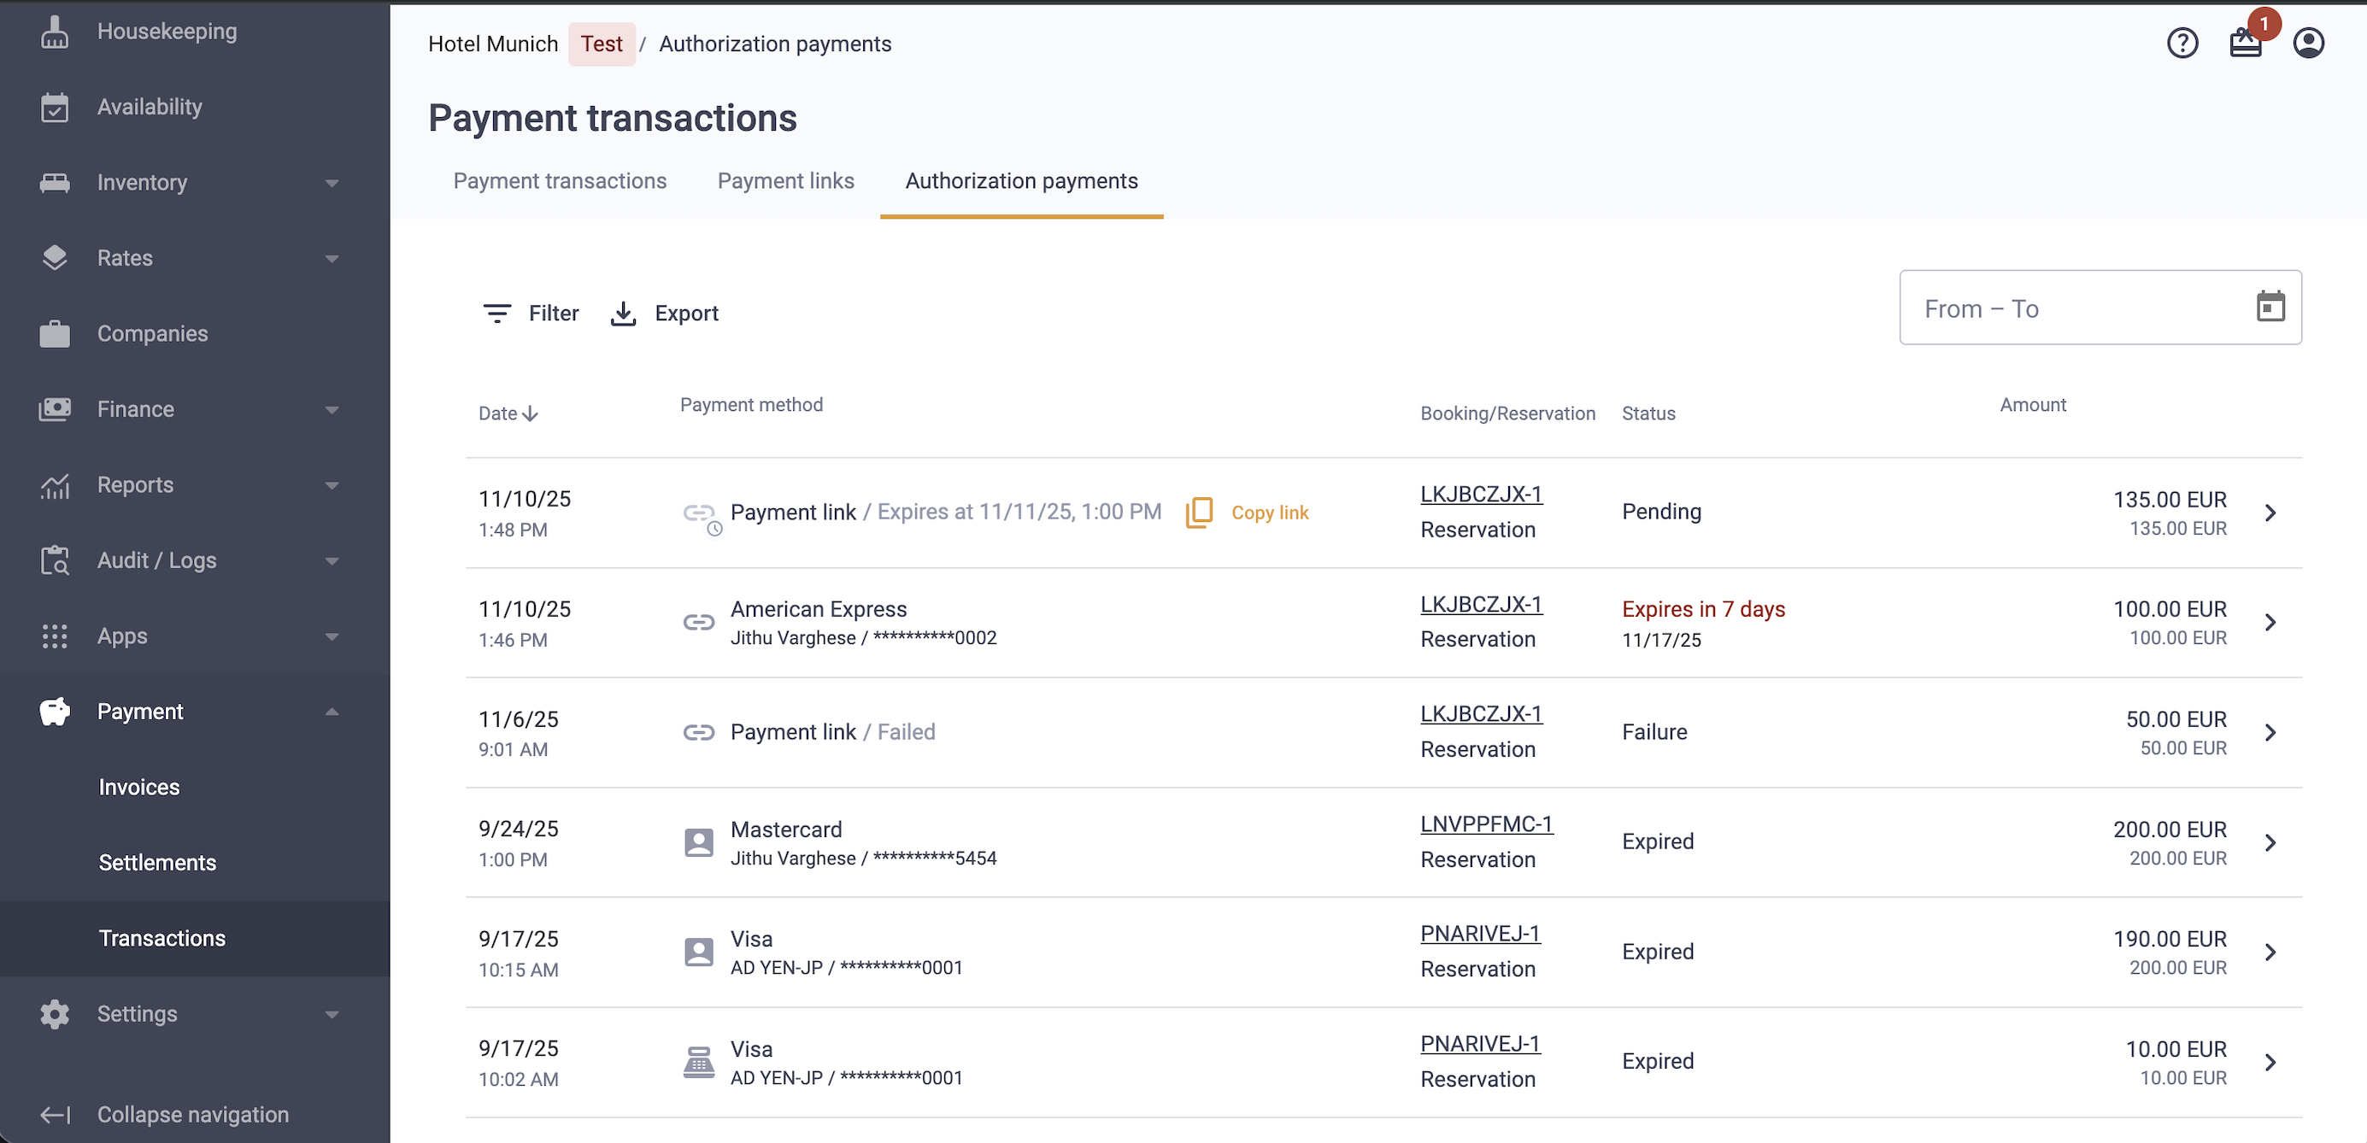2367x1143 pixels.
Task: Click the Apps grid icon
Action: [x=54, y=636]
